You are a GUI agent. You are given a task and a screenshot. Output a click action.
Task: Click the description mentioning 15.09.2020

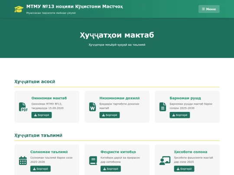click(48, 106)
